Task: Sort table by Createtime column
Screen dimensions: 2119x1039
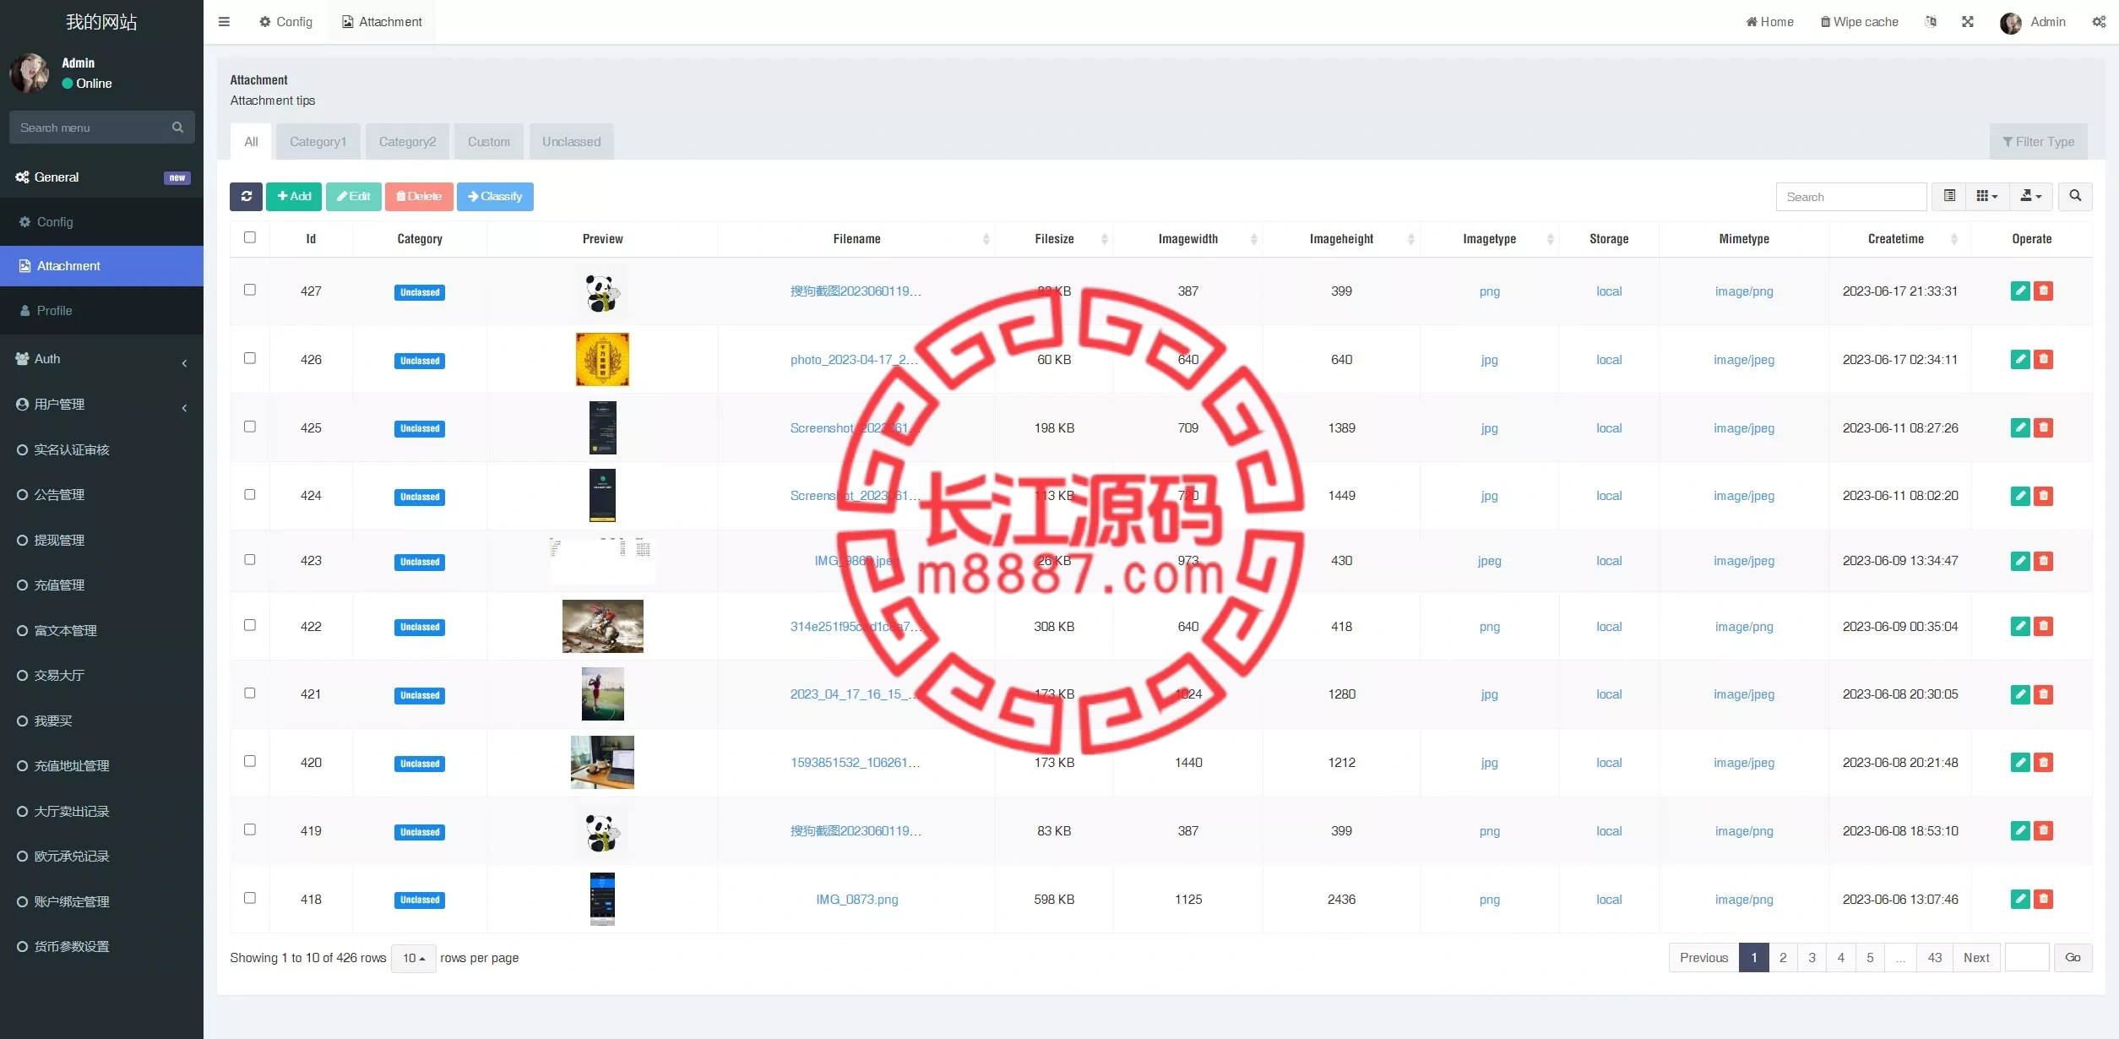Action: tap(1900, 239)
